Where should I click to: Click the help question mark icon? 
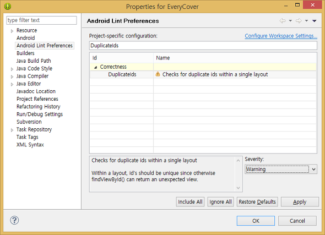tap(14, 220)
